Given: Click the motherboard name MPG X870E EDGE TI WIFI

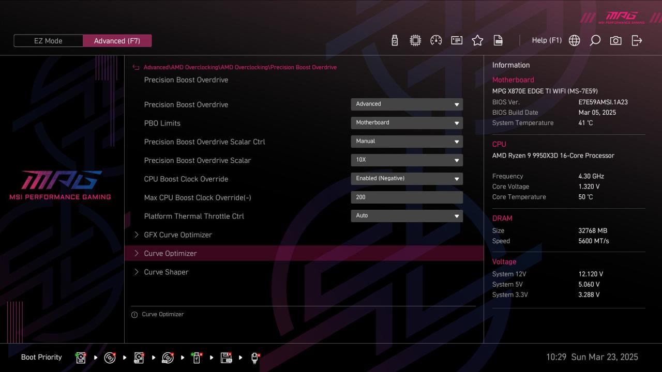Looking at the screenshot, I should point(545,91).
